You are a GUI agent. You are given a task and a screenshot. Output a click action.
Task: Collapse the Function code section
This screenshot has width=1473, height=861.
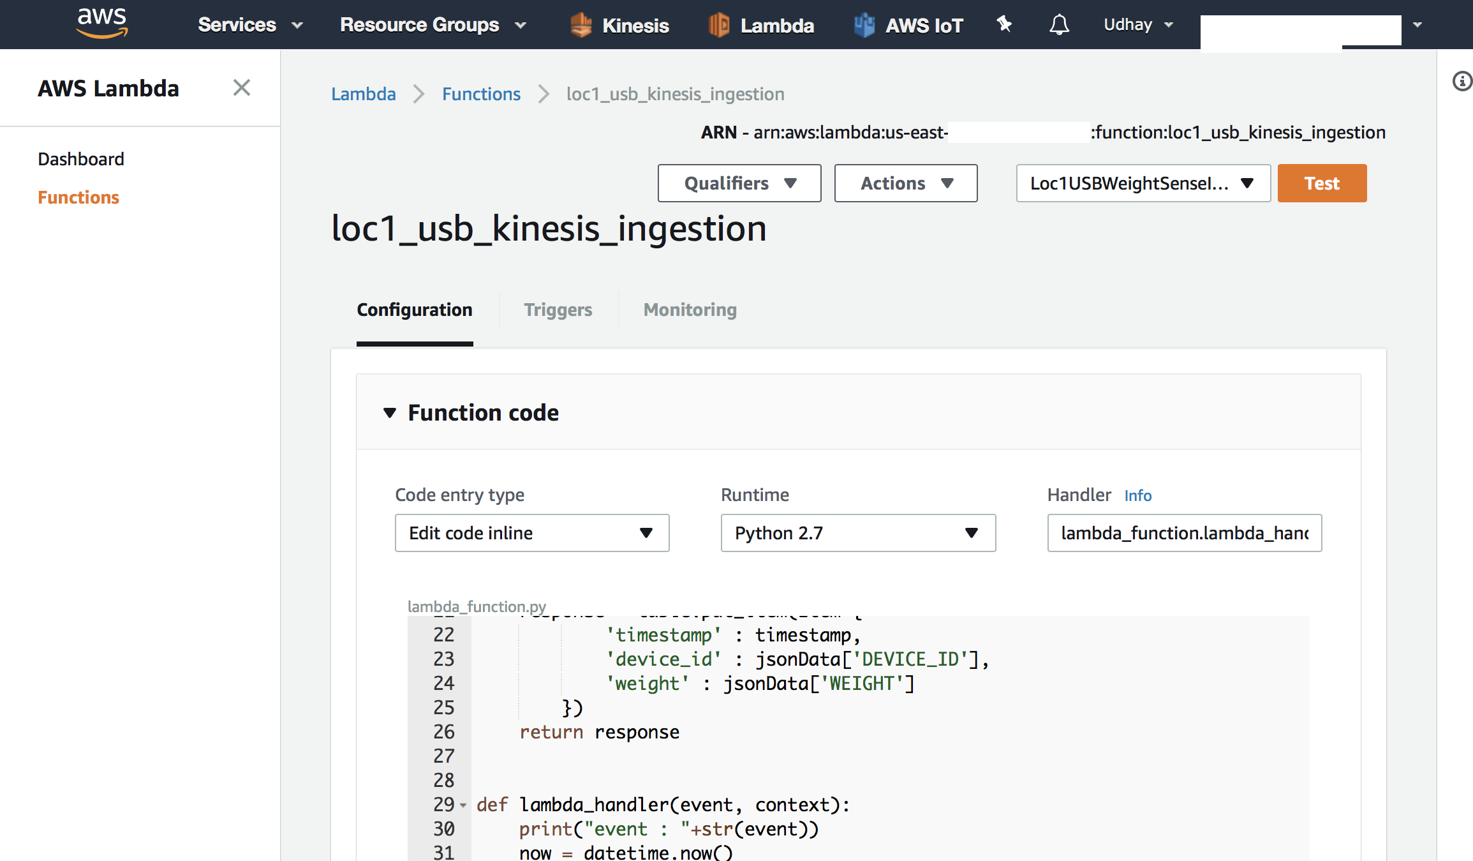(390, 413)
